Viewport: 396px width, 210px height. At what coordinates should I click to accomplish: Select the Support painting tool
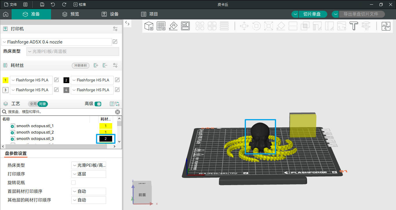(317, 26)
